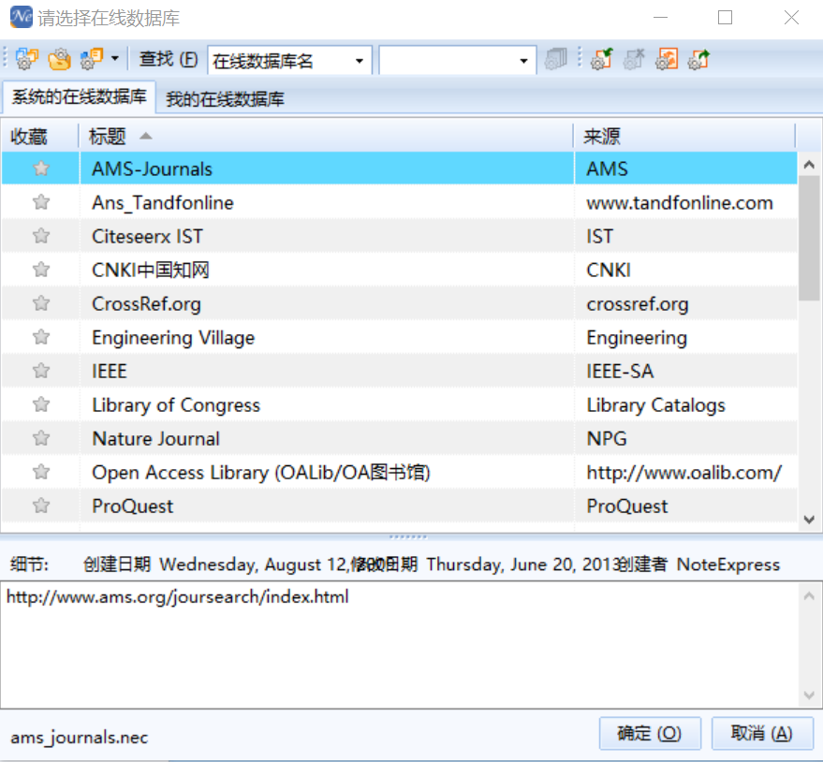Click the ams.org URL in details box
Viewport: 823px width, 762px height.
point(177,596)
